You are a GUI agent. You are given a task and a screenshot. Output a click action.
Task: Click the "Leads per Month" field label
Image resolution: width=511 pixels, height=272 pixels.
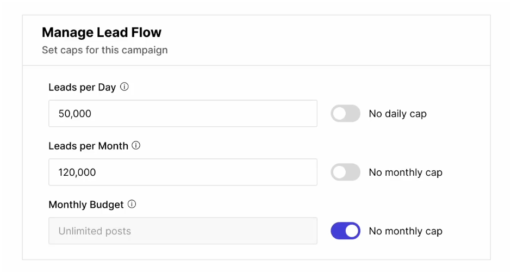click(88, 146)
